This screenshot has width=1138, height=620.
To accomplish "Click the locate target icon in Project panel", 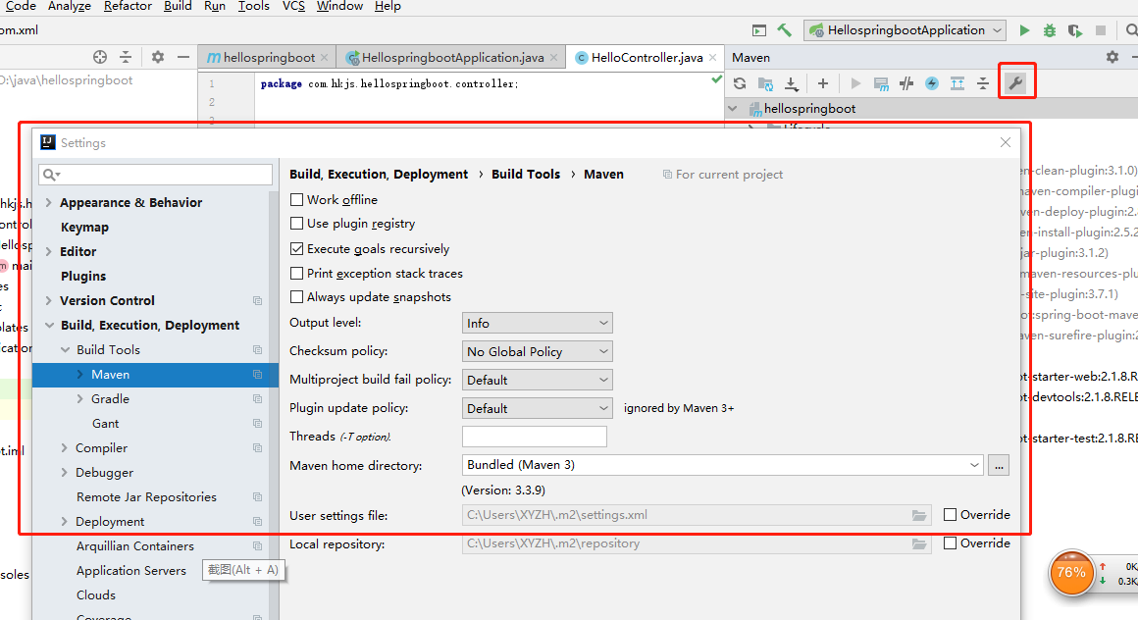I will click(x=100, y=57).
